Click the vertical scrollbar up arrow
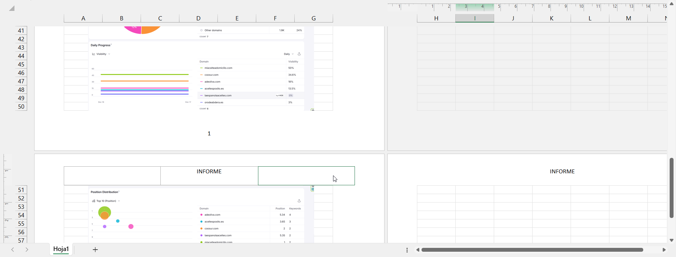The height and width of the screenshot is (257, 676). [x=671, y=4]
